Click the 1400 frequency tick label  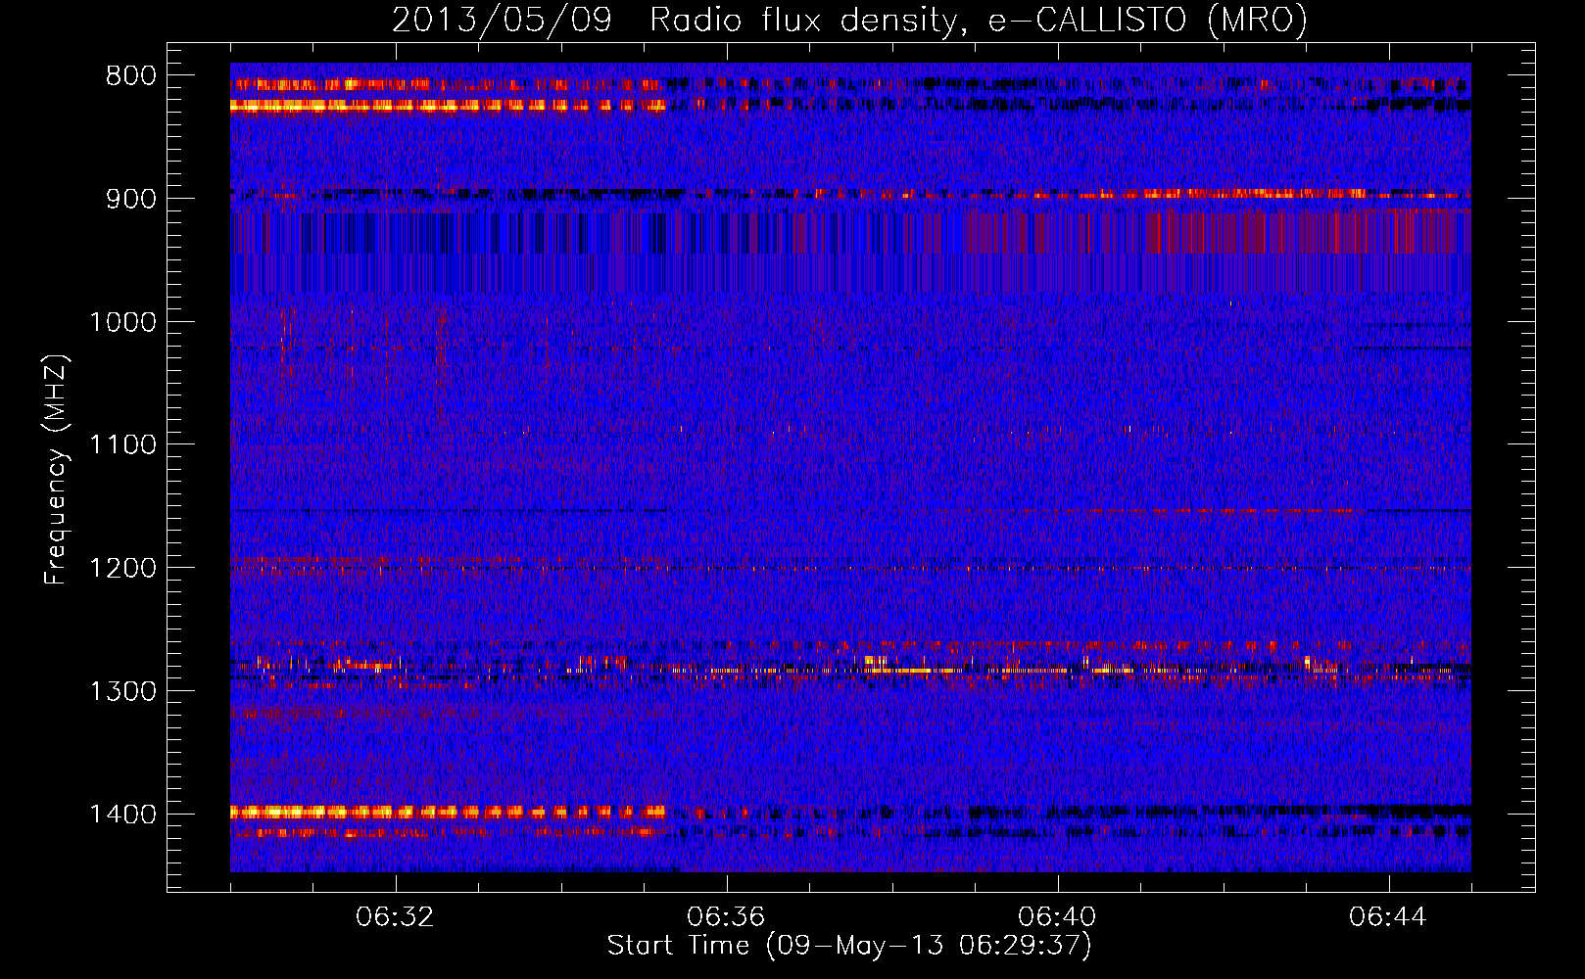coord(122,815)
